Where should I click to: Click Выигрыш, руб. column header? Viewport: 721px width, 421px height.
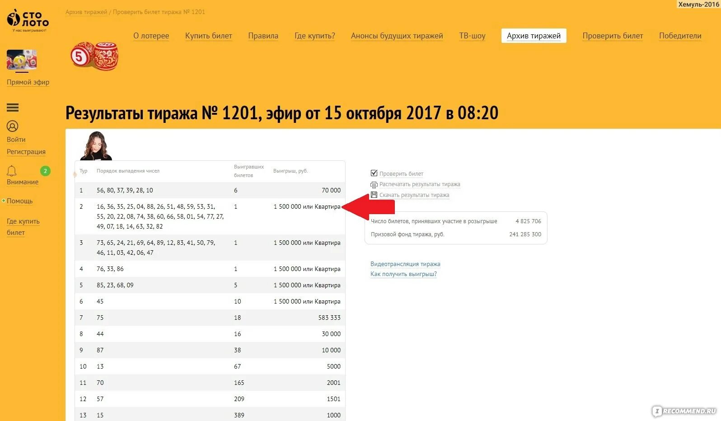(x=290, y=171)
